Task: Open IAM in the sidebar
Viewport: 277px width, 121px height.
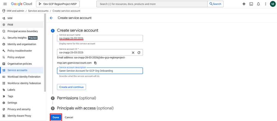Action: 10,18
